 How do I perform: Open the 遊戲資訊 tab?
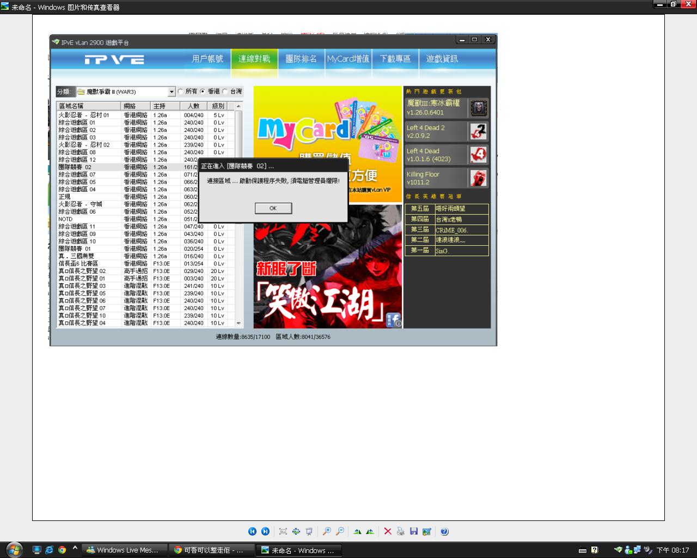(x=442, y=59)
